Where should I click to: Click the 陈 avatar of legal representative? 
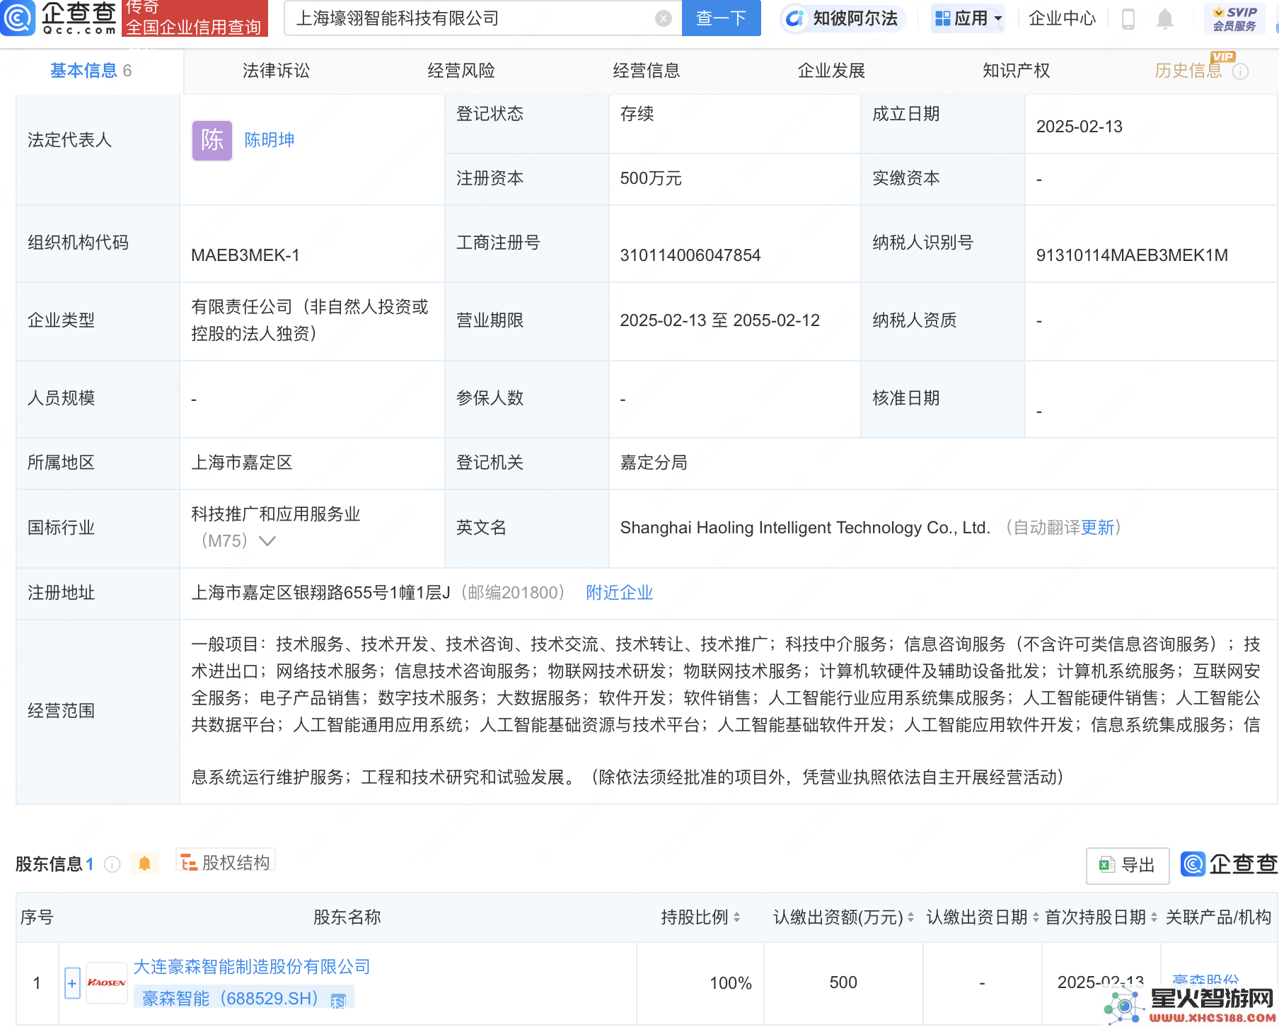point(212,140)
